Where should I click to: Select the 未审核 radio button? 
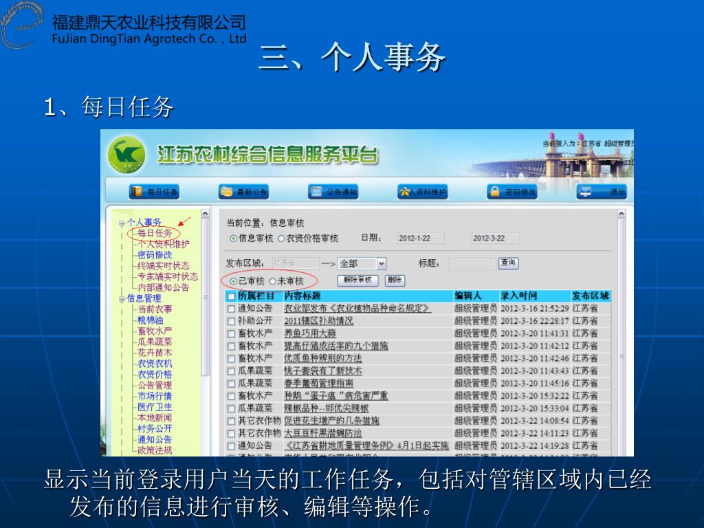272,281
